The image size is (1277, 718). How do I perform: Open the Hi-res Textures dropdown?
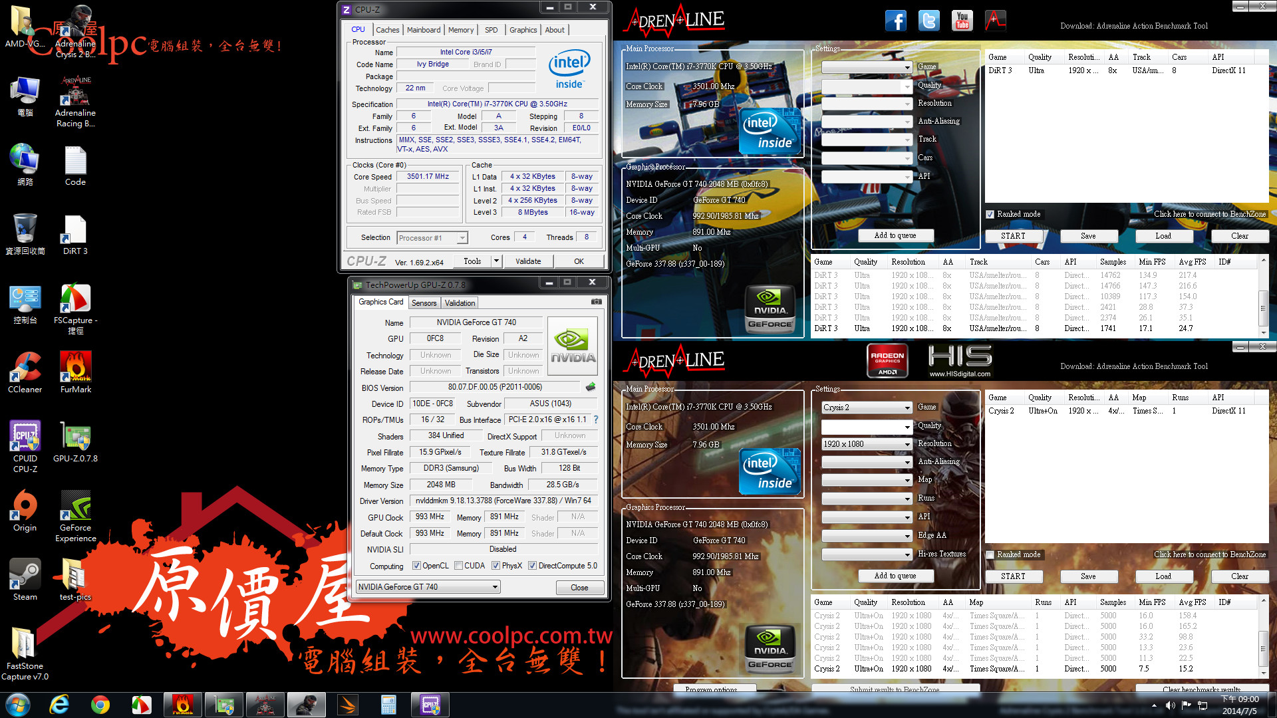click(x=867, y=554)
